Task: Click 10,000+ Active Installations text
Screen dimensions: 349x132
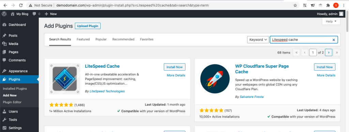Action: click(219, 116)
